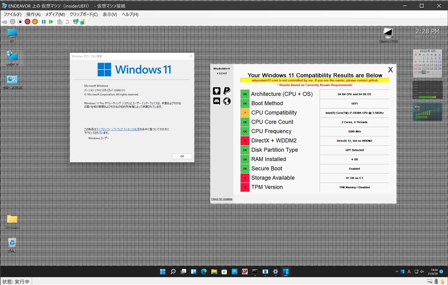Click the GitHub icon in WhyNotWin11
Screen dimensions: 448x285
pos(217,91)
